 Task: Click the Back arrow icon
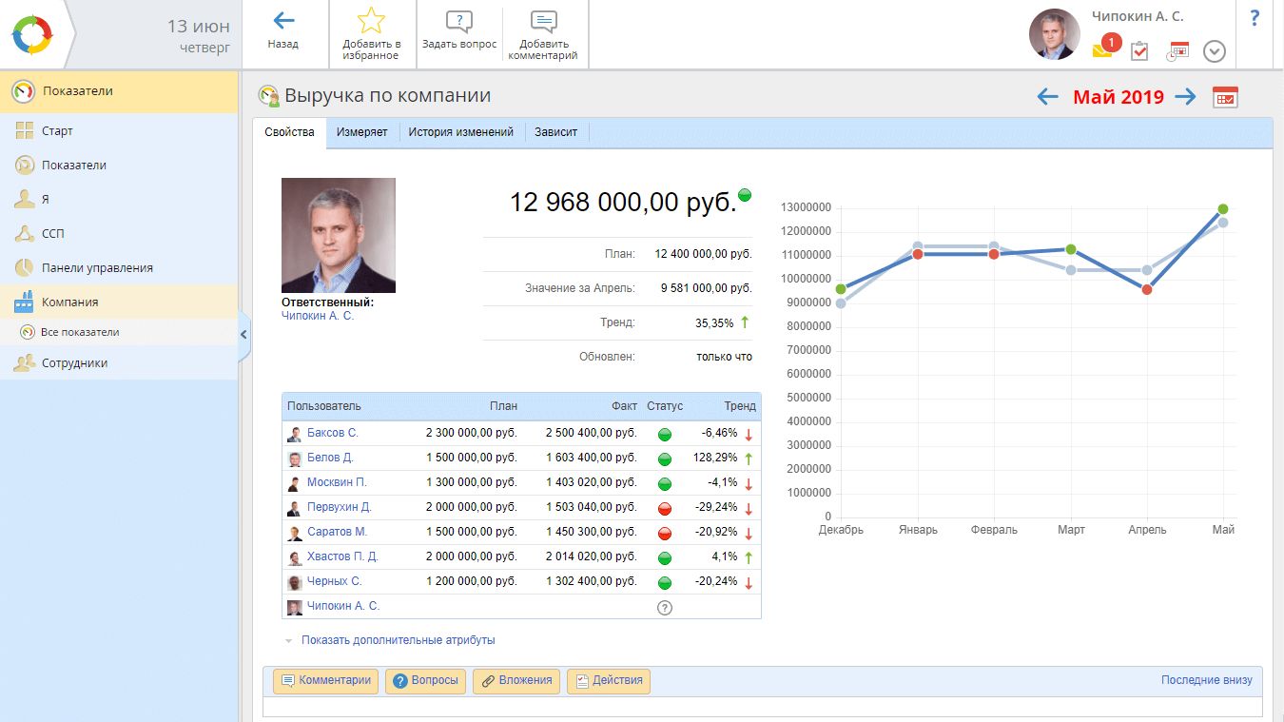(283, 21)
